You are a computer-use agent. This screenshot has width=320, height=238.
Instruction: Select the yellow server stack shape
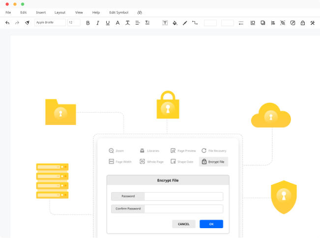pos(52,181)
